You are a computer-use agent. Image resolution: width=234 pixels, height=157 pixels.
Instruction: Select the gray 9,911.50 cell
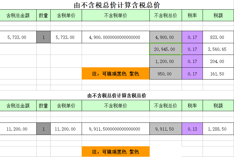tap(166, 129)
